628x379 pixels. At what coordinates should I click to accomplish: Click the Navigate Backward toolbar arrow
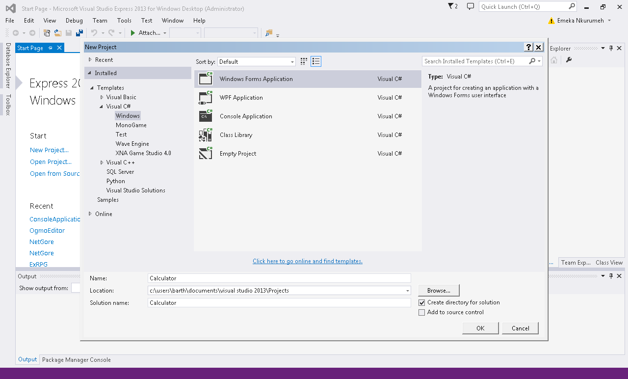(x=16, y=33)
